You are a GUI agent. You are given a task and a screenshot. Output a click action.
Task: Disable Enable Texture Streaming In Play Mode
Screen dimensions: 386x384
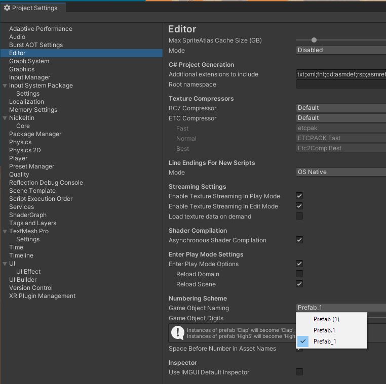click(x=299, y=196)
